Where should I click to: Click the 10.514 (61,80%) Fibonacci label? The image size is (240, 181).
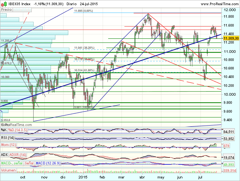pos(84,71)
